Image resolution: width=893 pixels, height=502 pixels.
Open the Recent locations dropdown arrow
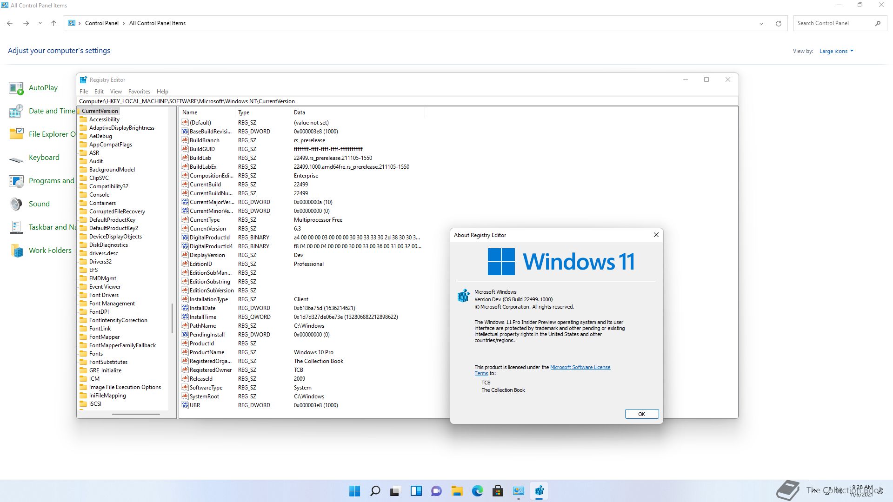[x=40, y=23]
